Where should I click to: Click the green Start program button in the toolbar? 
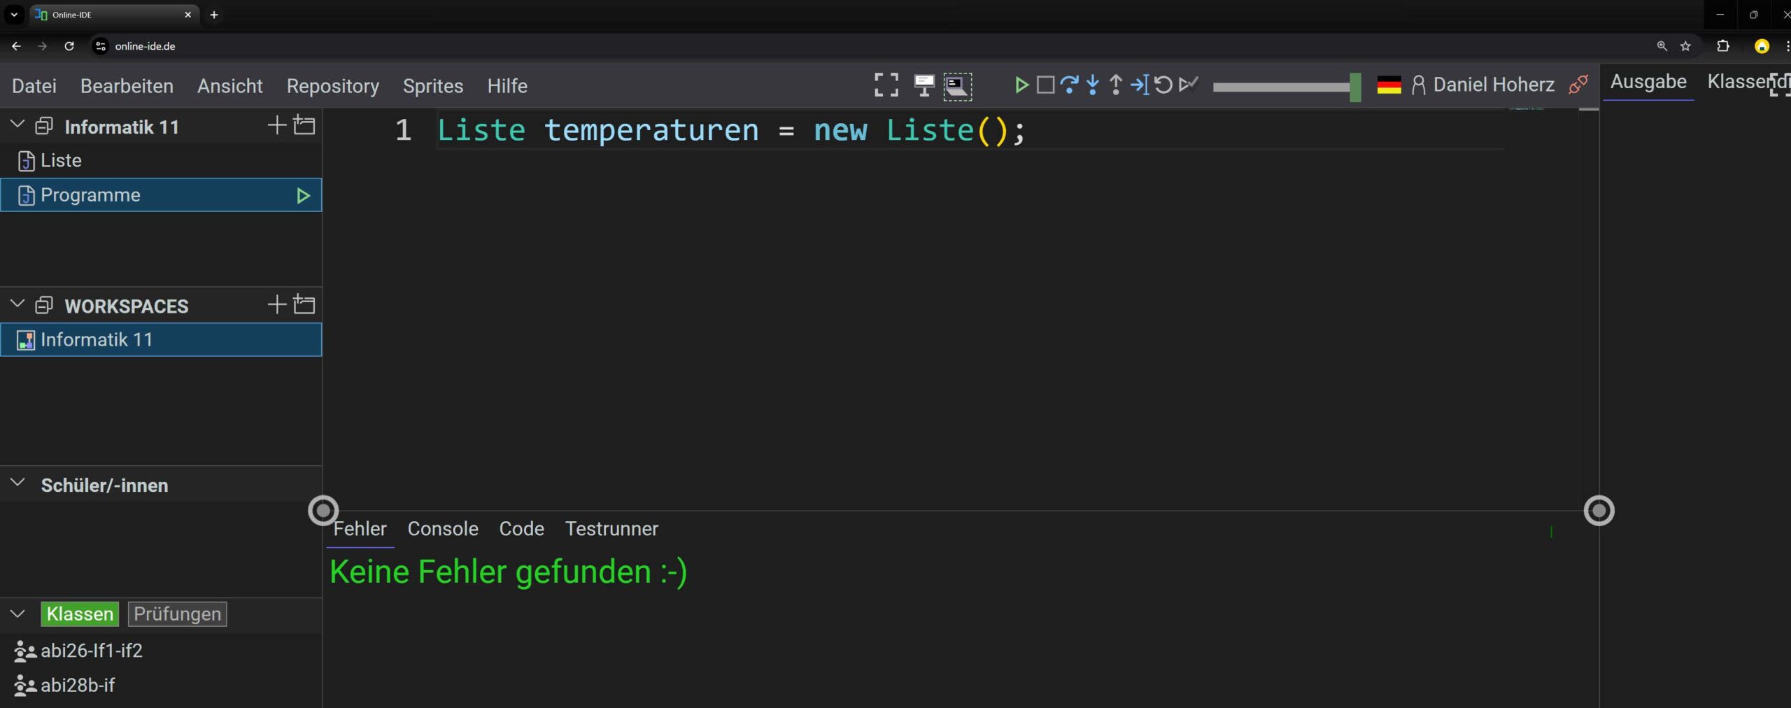[1021, 85]
